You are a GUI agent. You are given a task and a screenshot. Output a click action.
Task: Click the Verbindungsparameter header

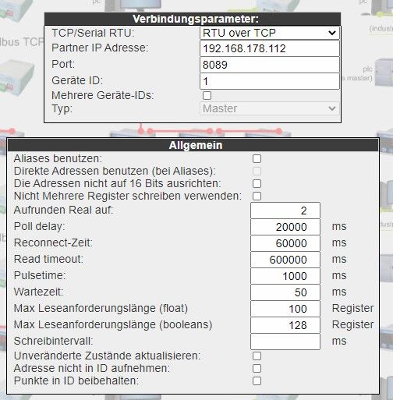point(193,19)
